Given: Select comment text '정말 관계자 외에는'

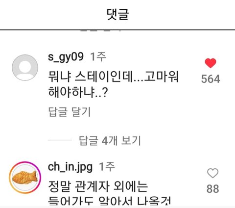Looking at the screenshot, I should pyautogui.click(x=98, y=186).
